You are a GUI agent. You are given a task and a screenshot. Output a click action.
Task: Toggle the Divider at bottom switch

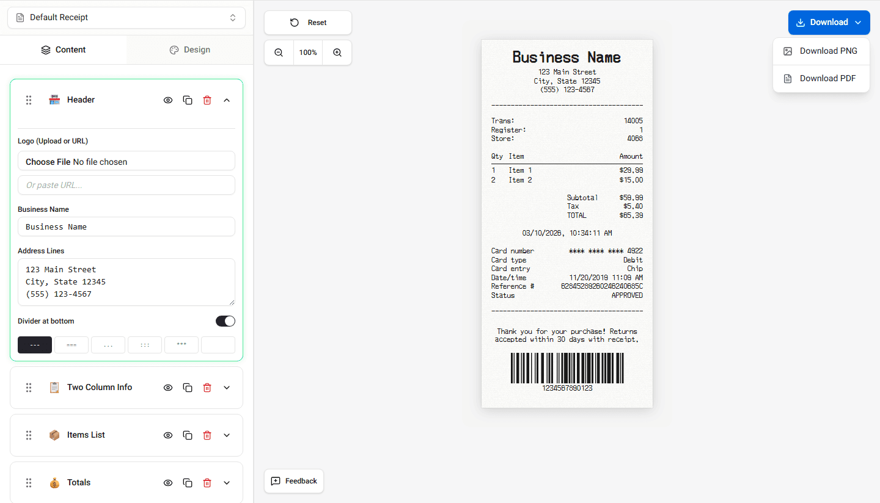pyautogui.click(x=225, y=320)
